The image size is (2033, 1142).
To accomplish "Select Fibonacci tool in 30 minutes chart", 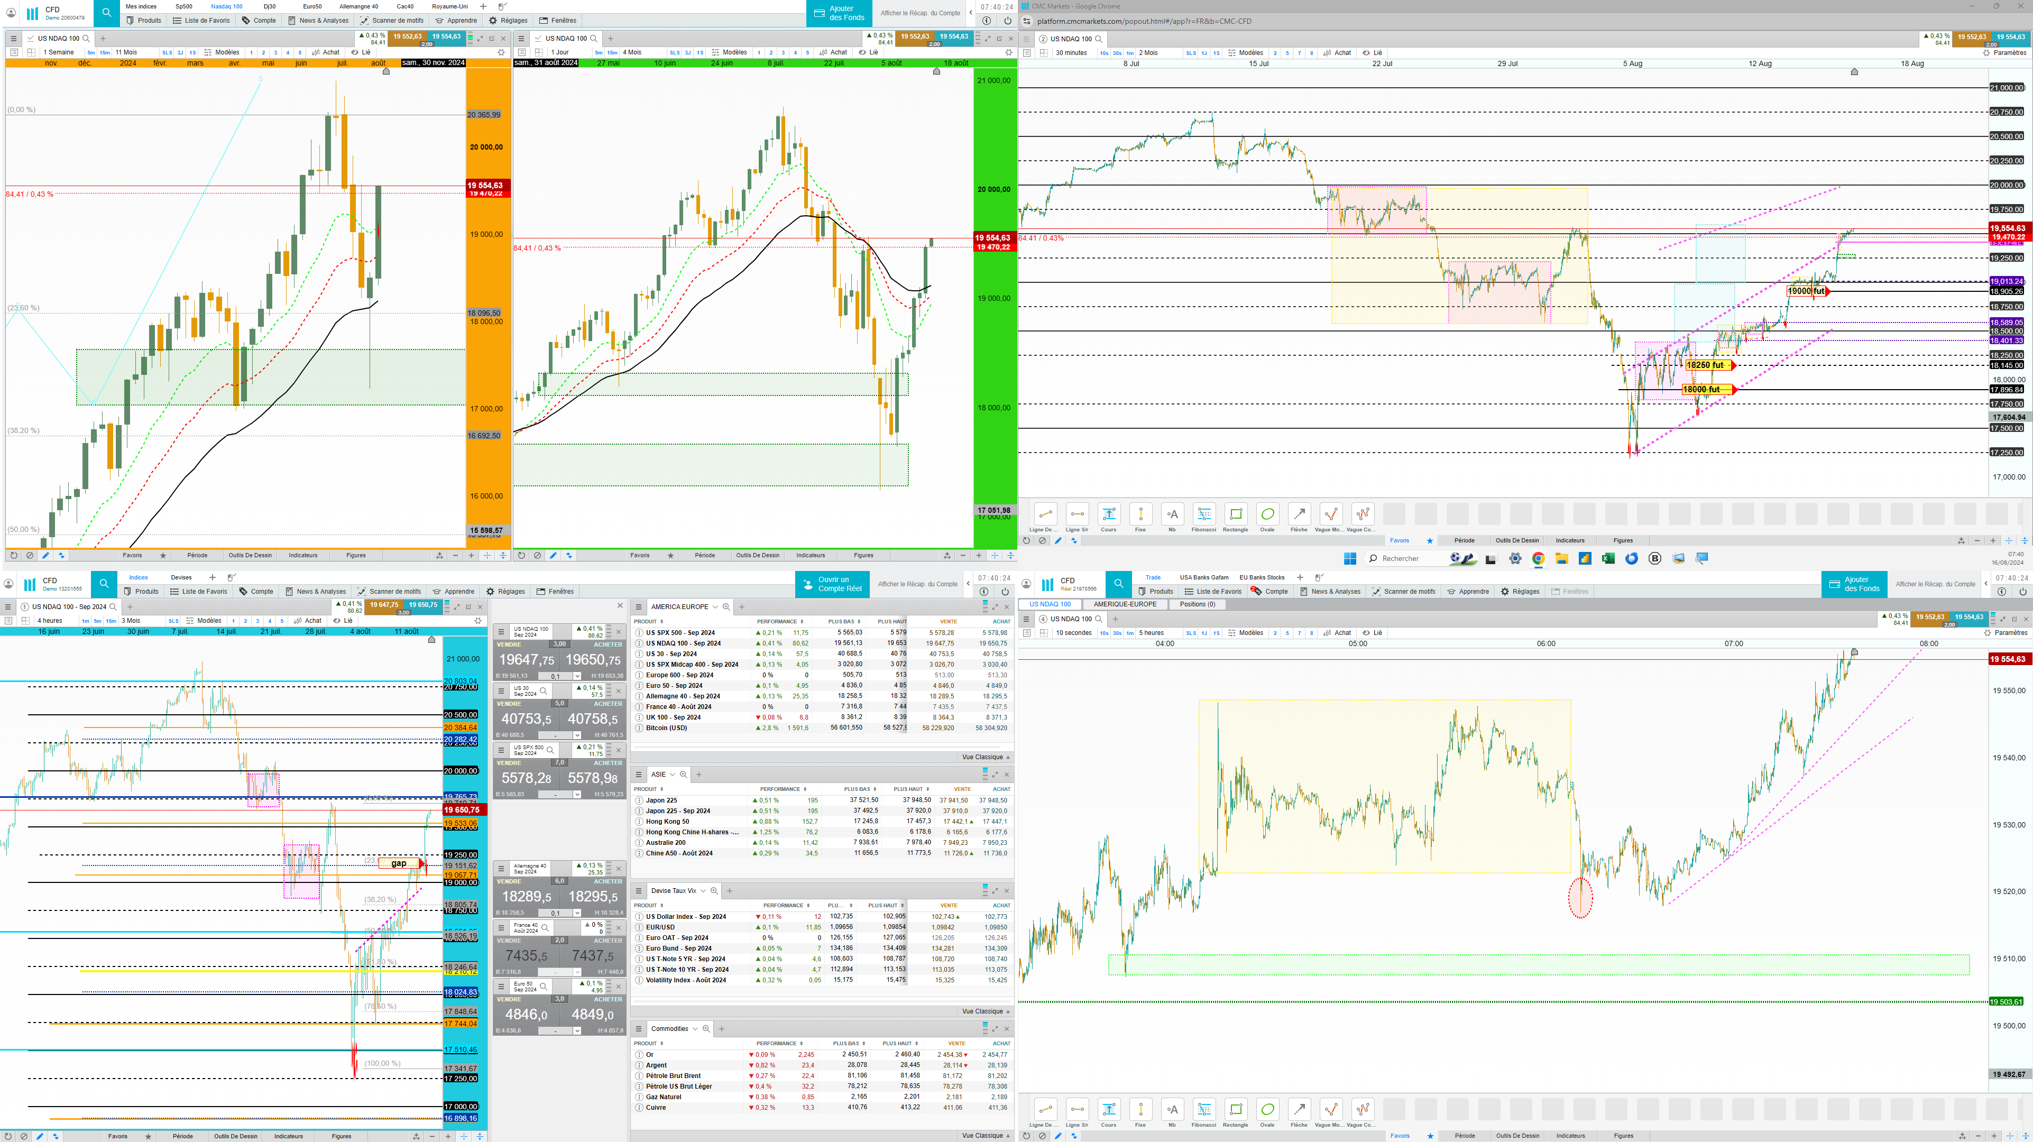I will [1203, 515].
